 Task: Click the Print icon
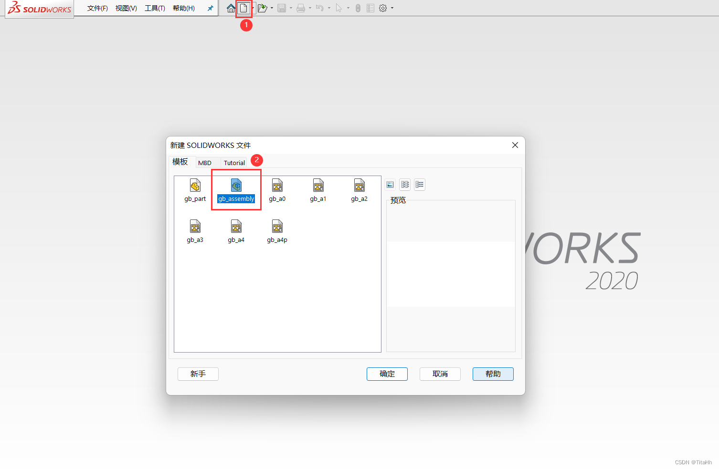[301, 8]
